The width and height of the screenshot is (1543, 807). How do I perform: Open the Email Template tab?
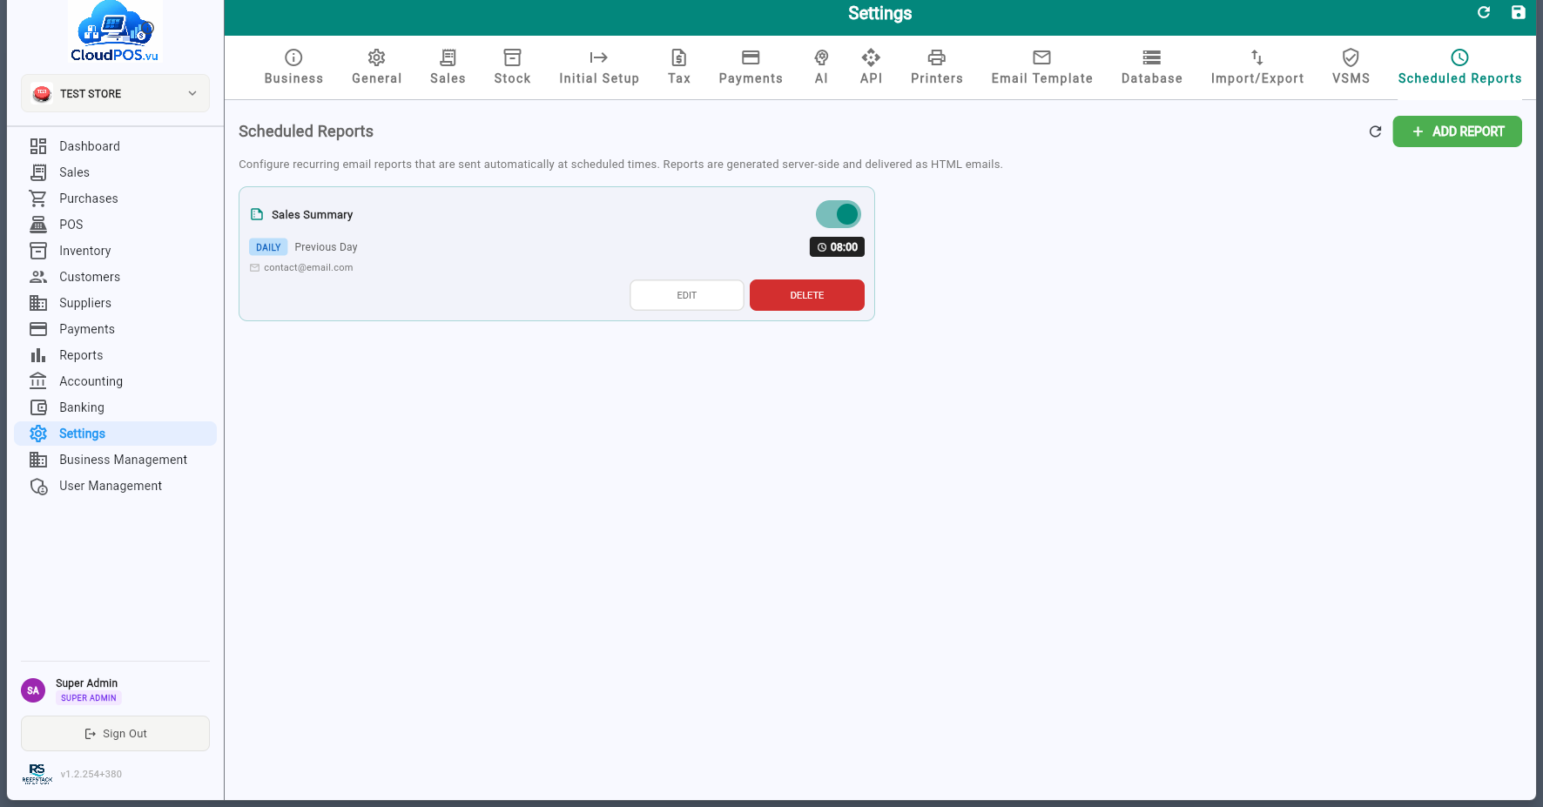click(1042, 67)
